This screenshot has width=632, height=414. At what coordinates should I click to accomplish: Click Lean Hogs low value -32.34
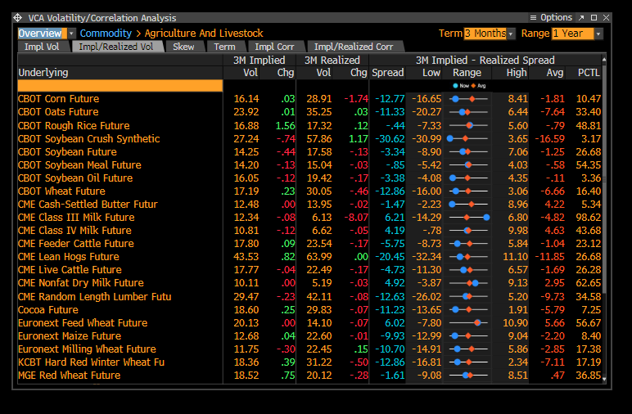(x=427, y=257)
